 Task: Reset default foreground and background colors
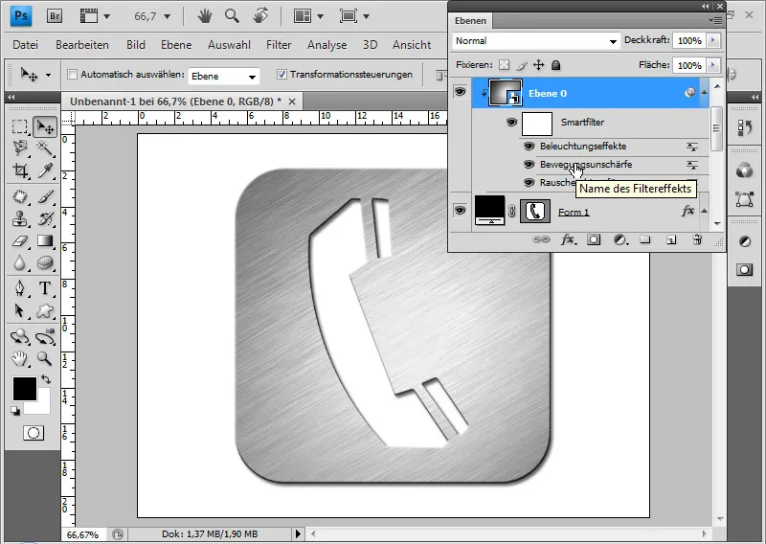tap(15, 411)
